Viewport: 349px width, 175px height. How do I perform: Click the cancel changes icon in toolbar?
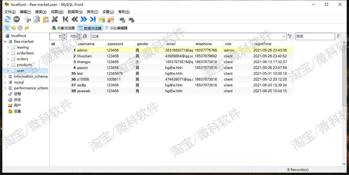coord(131,20)
